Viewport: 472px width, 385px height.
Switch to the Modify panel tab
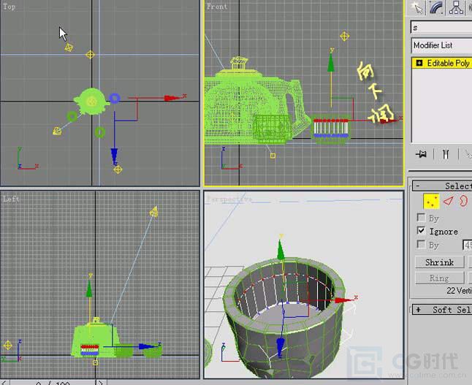[436, 8]
